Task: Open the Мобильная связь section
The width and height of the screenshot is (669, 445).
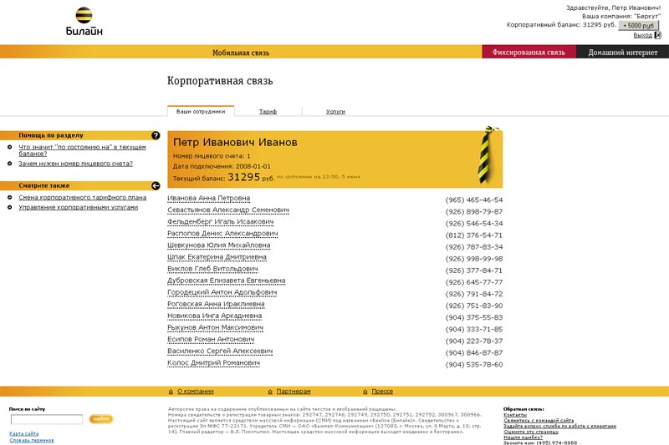Action: 241,53
